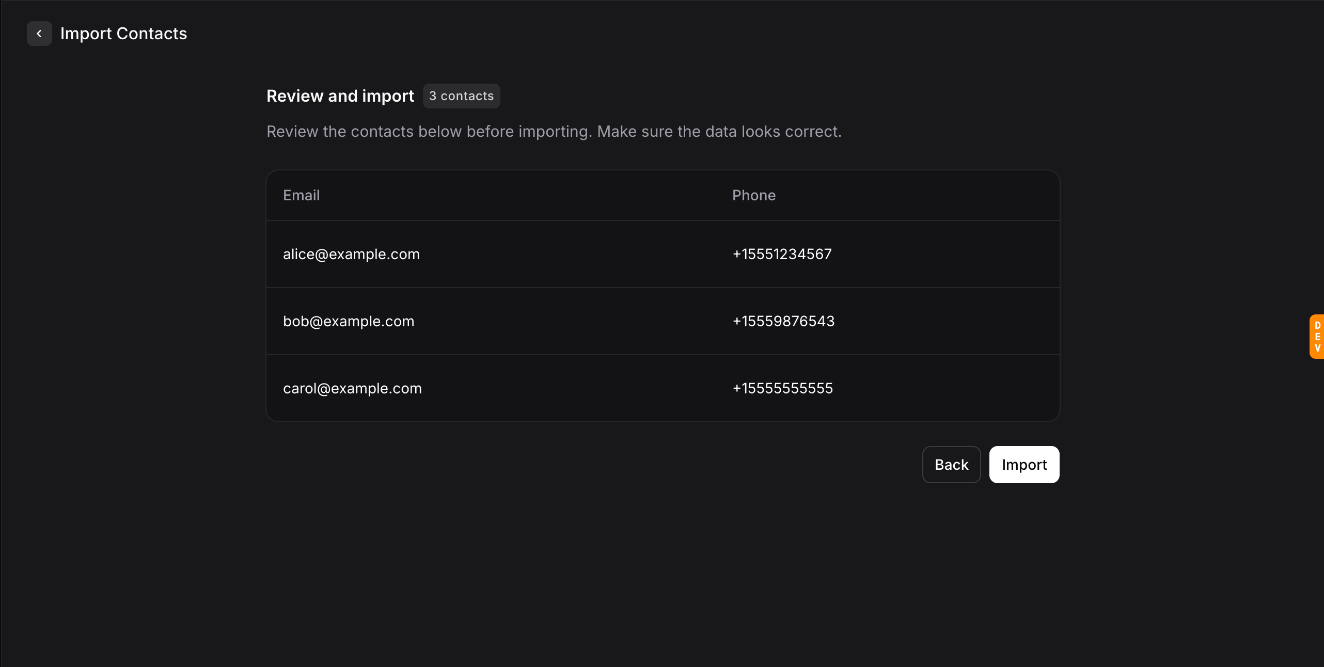Click the back chevron icon

(39, 34)
